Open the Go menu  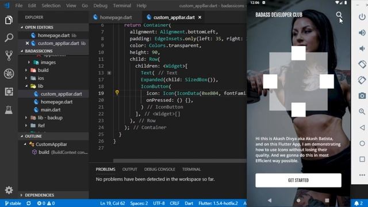pyautogui.click(x=85, y=6)
